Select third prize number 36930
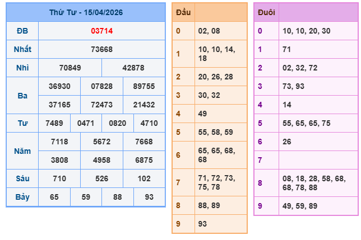This screenshot has width=361, height=240. (x=59, y=86)
